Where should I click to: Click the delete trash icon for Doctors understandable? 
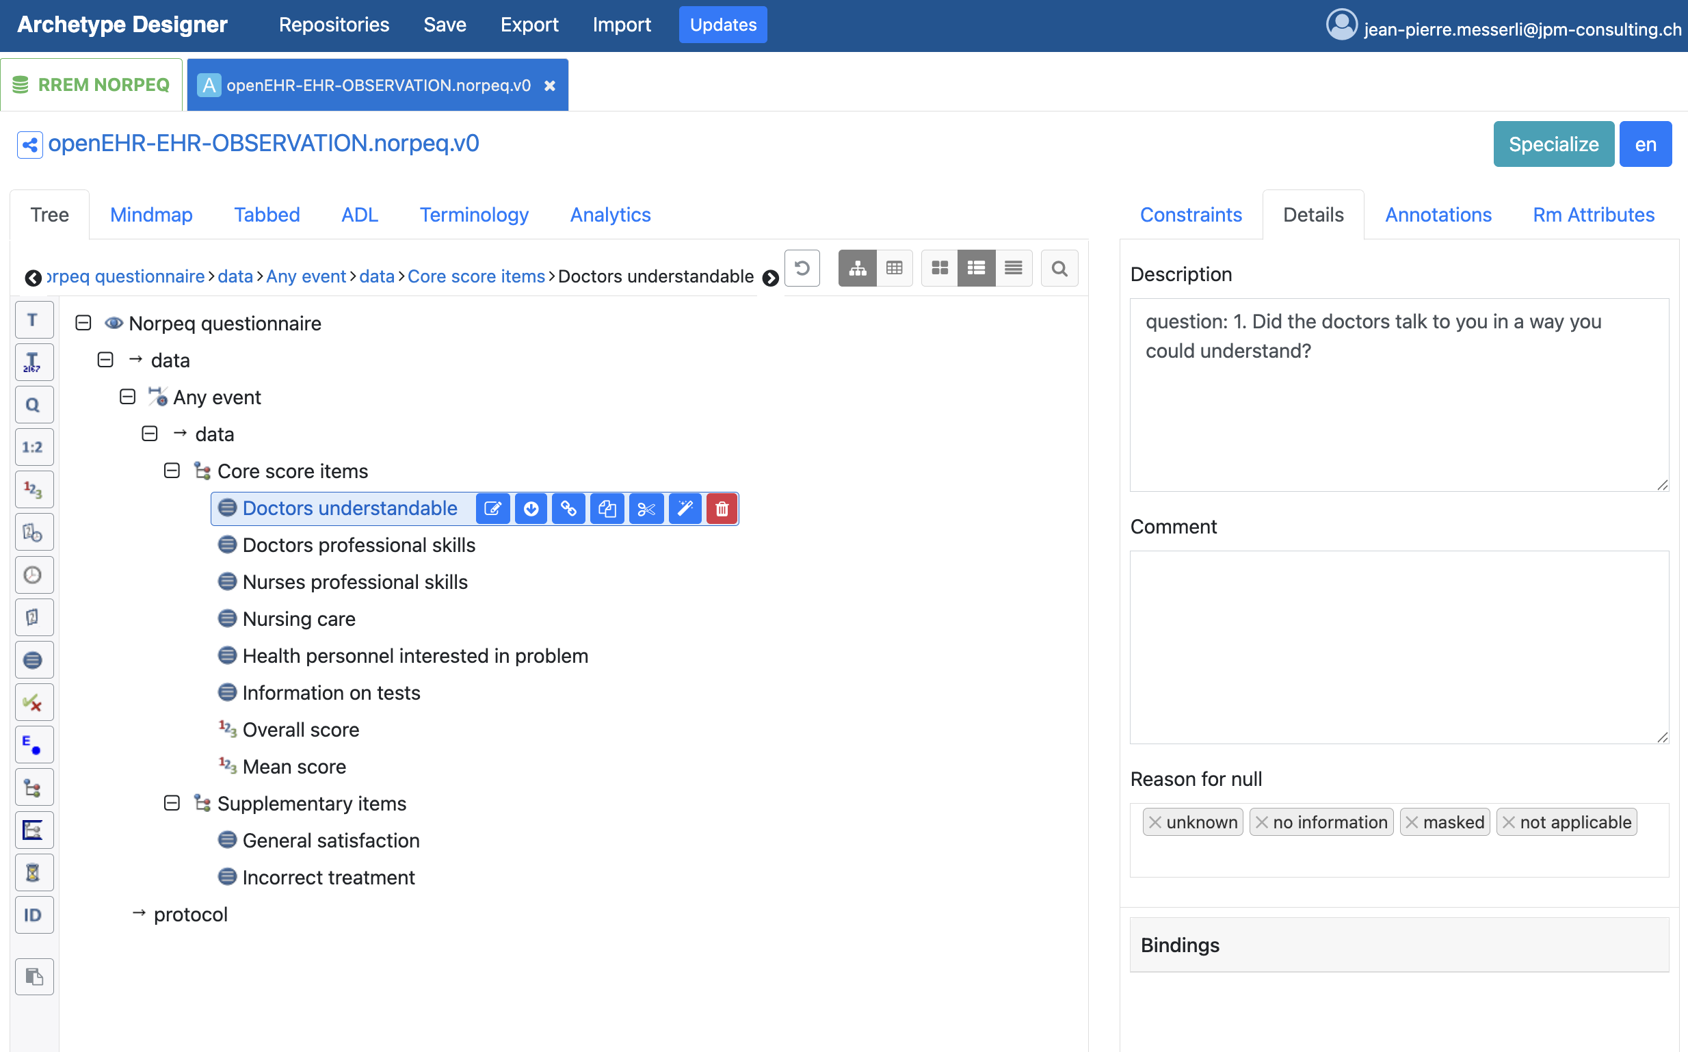pyautogui.click(x=722, y=509)
